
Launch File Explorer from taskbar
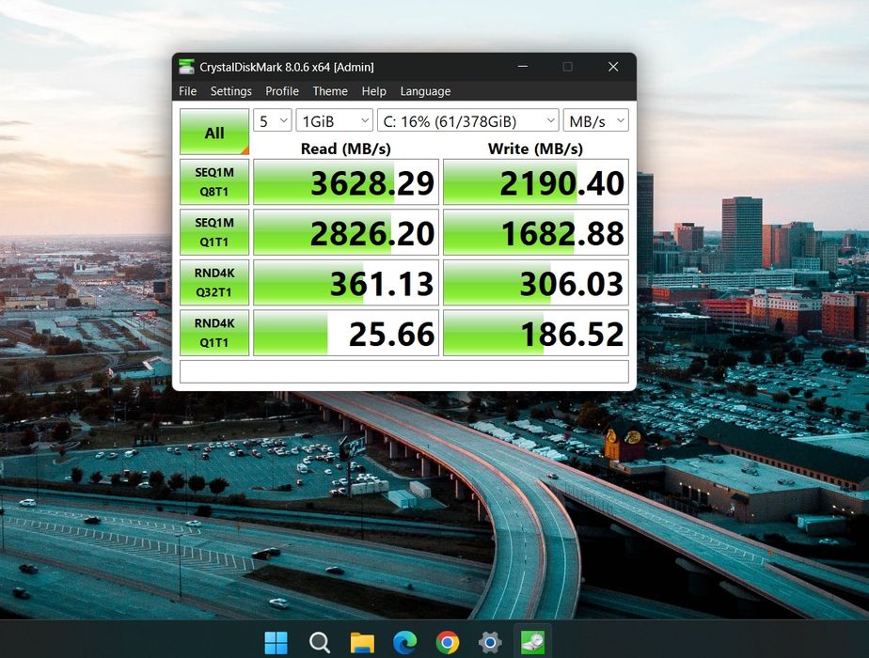pyautogui.click(x=362, y=643)
